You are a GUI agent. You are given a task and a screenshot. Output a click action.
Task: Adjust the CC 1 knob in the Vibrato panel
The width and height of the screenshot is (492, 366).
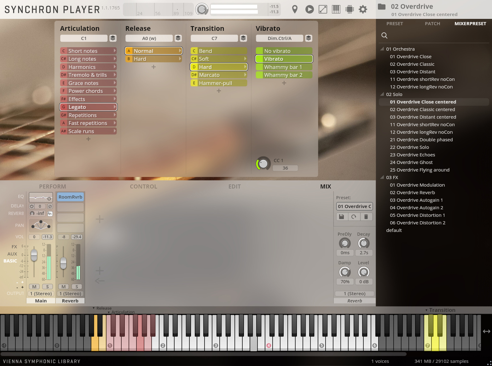(x=263, y=163)
